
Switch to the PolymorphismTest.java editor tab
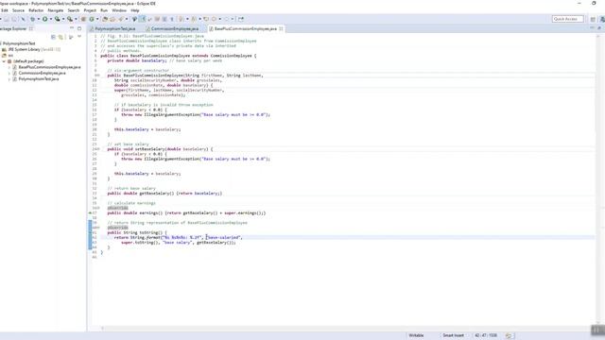click(x=115, y=28)
